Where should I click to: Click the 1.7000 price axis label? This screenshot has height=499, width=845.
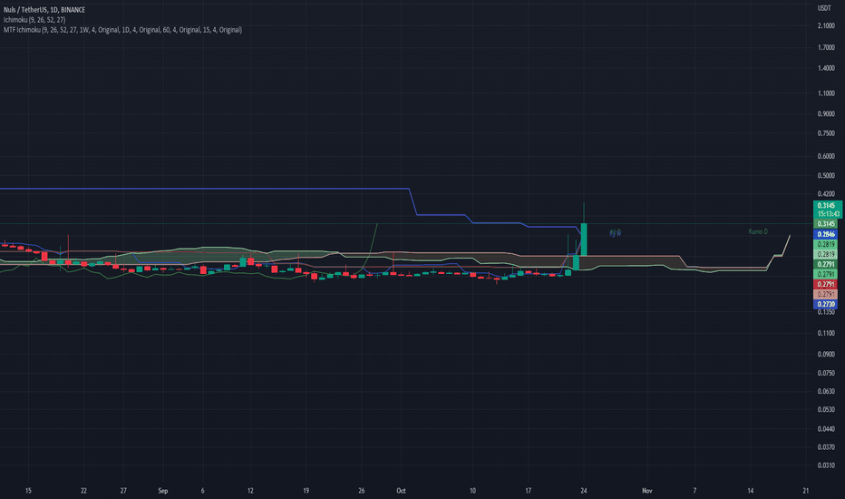826,47
